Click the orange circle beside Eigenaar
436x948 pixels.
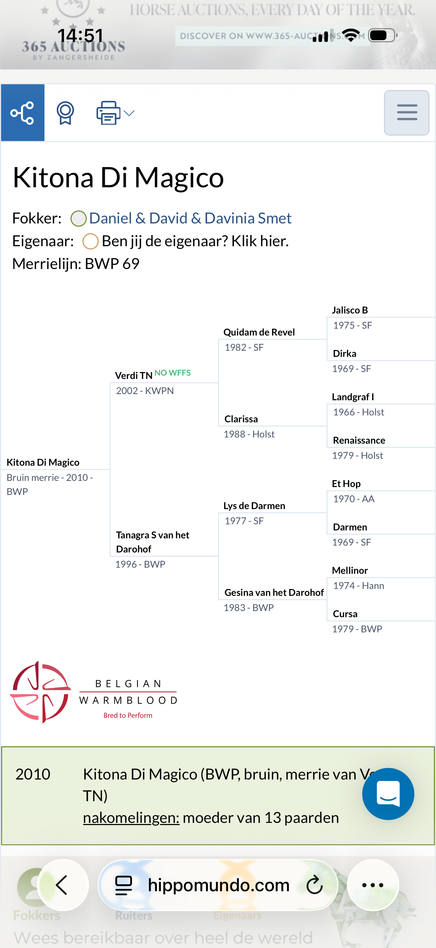[x=90, y=242]
